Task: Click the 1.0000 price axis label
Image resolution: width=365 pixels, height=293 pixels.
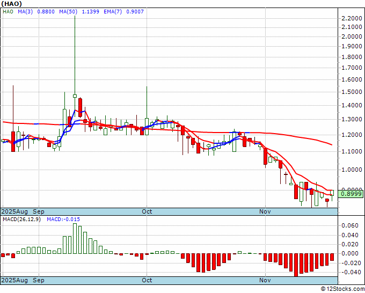Action: click(x=351, y=170)
